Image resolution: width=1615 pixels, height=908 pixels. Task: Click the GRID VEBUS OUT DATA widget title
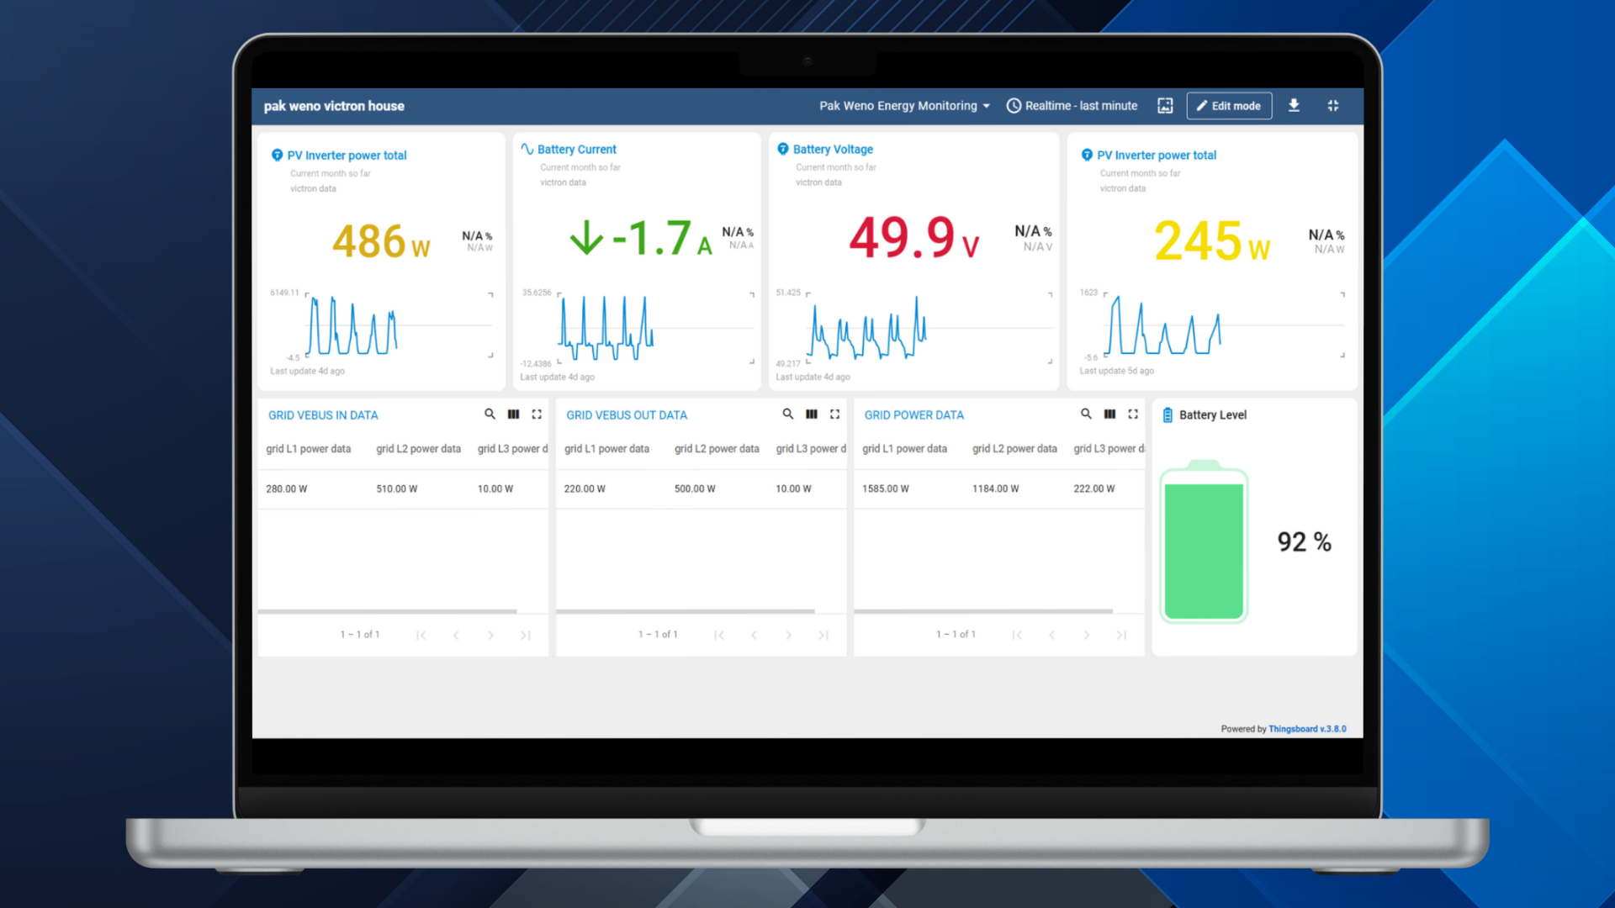(627, 415)
